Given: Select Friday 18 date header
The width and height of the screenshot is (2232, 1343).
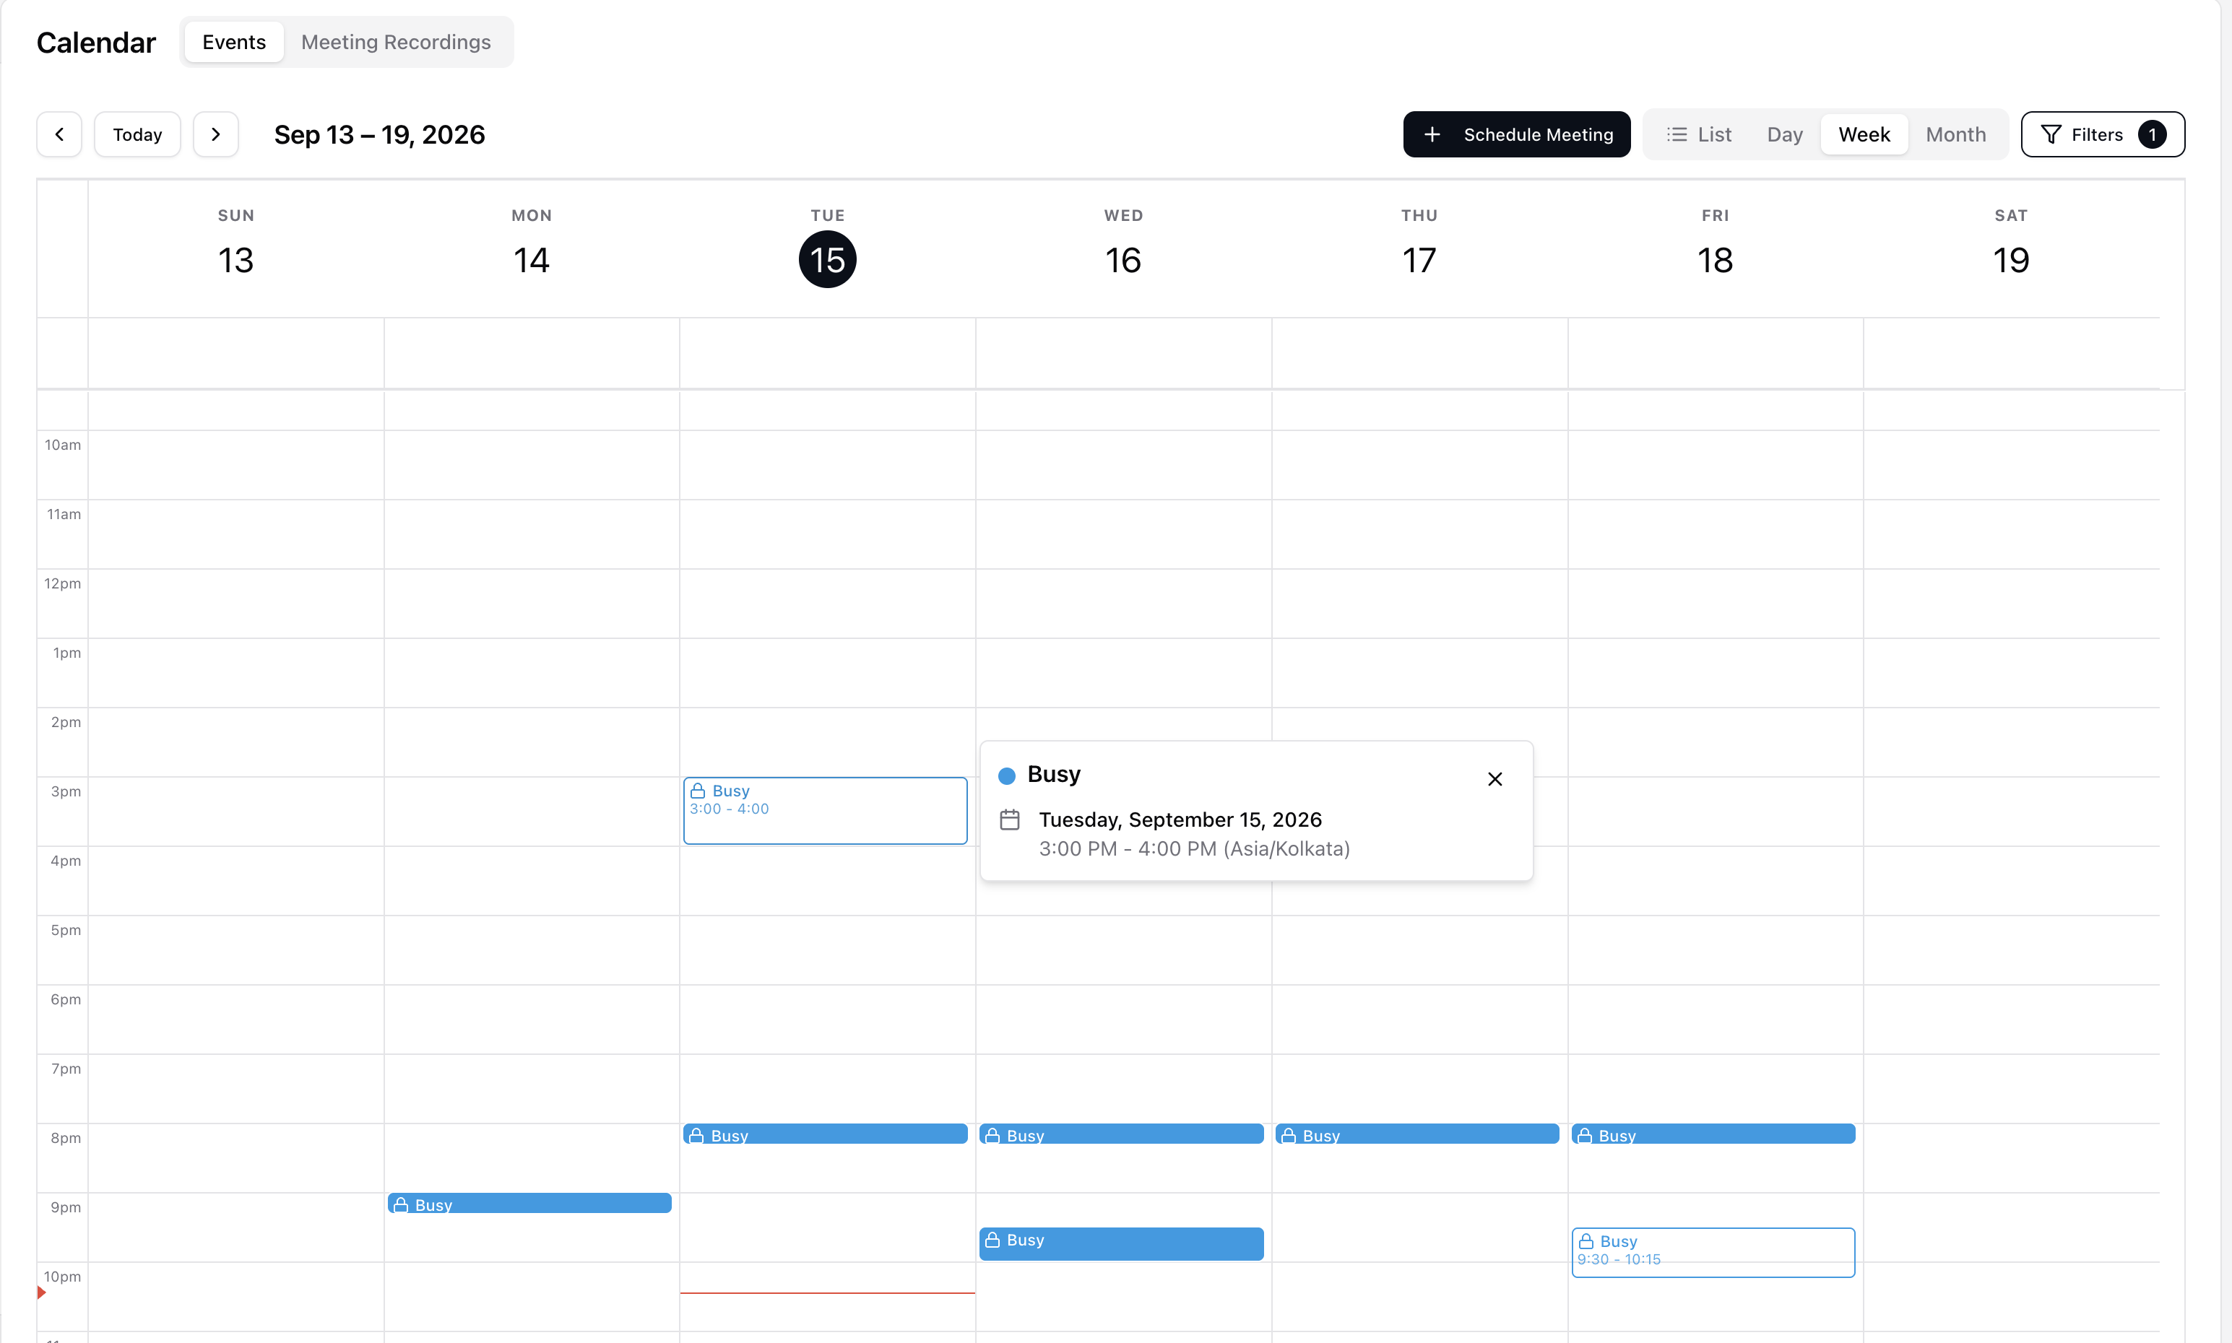Looking at the screenshot, I should 1714,260.
